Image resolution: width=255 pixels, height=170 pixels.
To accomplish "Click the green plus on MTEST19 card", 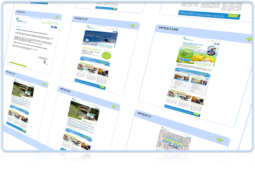I will [x=57, y=17].
